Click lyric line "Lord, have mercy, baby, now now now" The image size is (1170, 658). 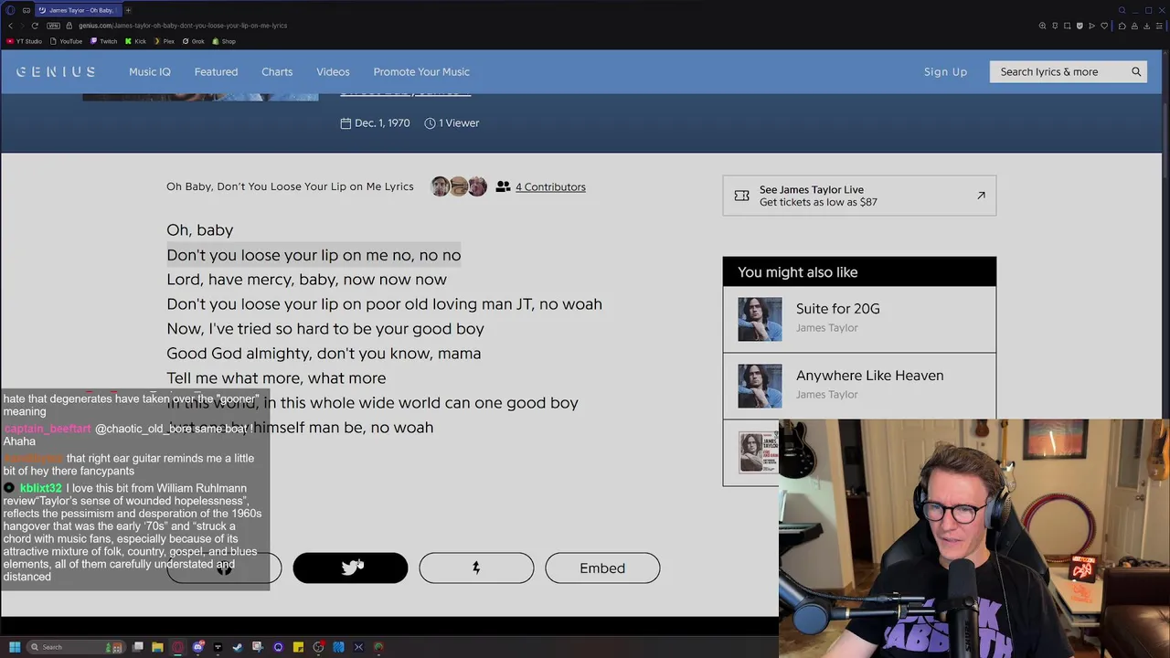coord(306,280)
